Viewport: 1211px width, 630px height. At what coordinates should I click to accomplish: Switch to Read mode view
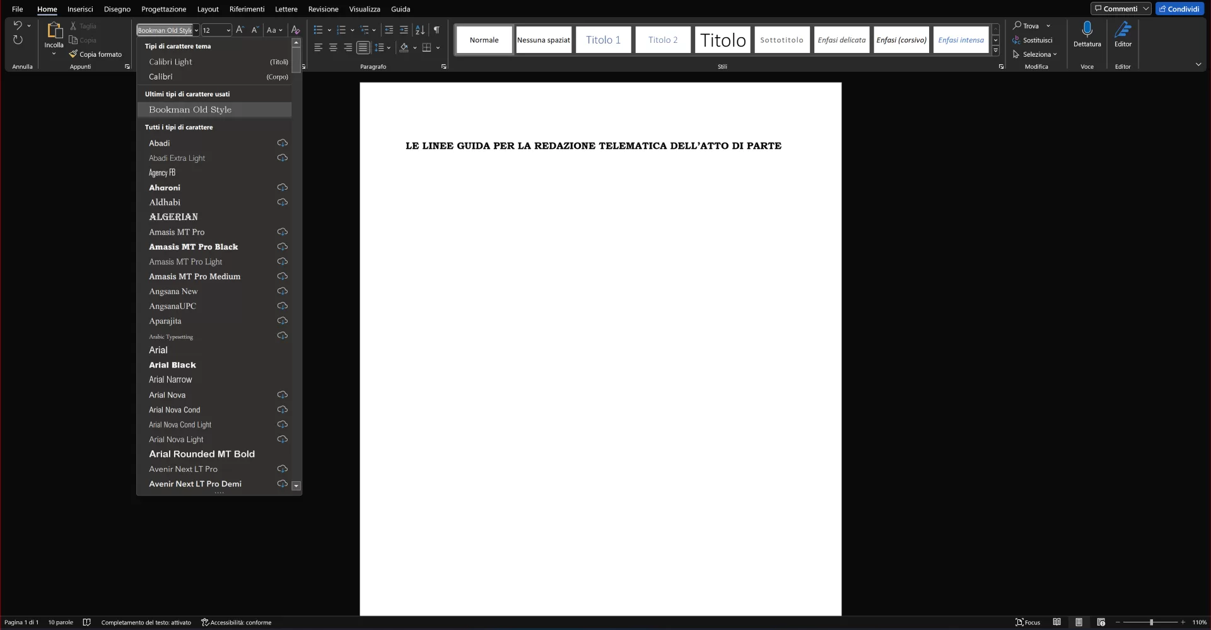click(x=1057, y=622)
